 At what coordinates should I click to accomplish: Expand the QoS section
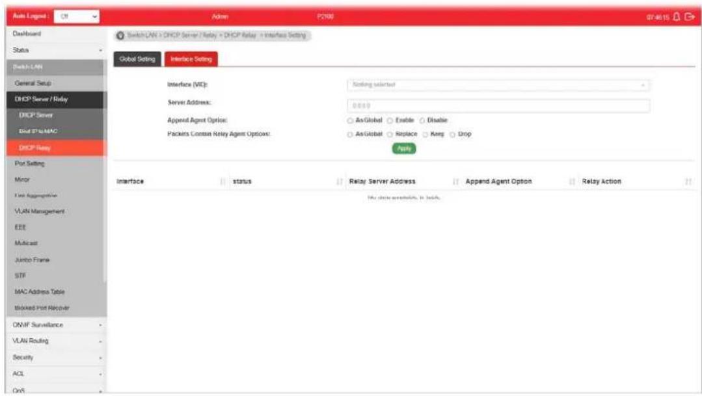[x=55, y=389]
